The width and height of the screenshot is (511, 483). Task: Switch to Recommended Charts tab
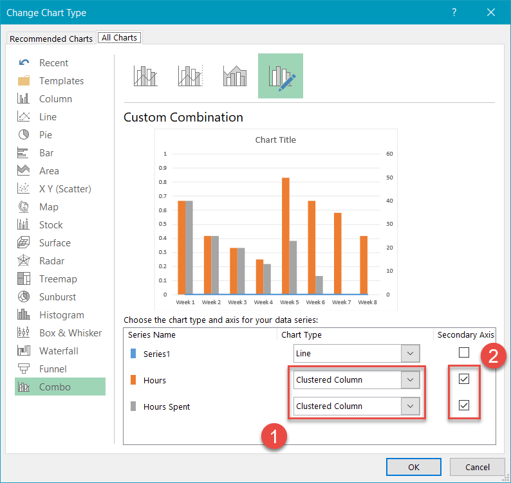[51, 39]
